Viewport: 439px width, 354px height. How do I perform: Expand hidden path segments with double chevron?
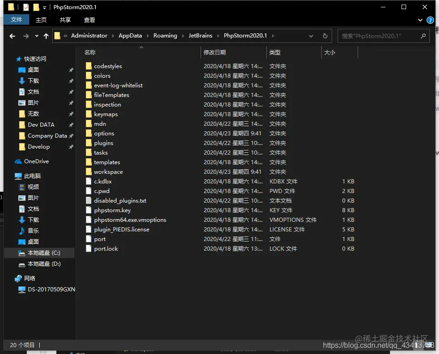point(65,36)
